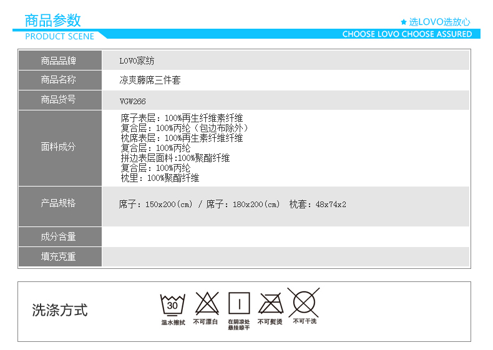This screenshot has height=350, width=493.
Task: Click the VGW266 item number
Action: (132, 101)
